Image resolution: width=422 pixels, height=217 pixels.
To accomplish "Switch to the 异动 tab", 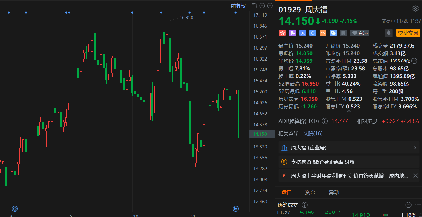I will 334,193.
